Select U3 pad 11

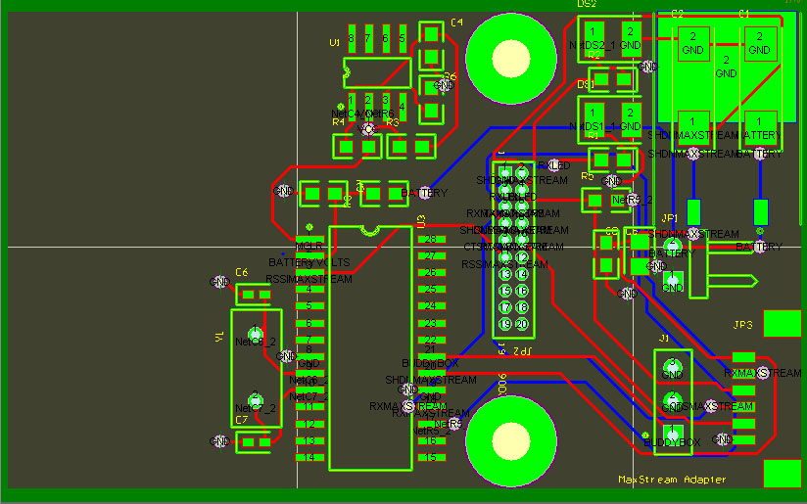[x=309, y=407]
